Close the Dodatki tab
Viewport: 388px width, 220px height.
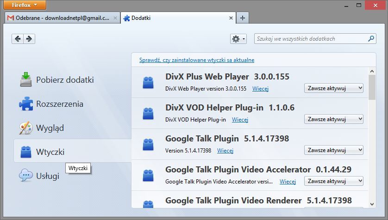(x=231, y=18)
